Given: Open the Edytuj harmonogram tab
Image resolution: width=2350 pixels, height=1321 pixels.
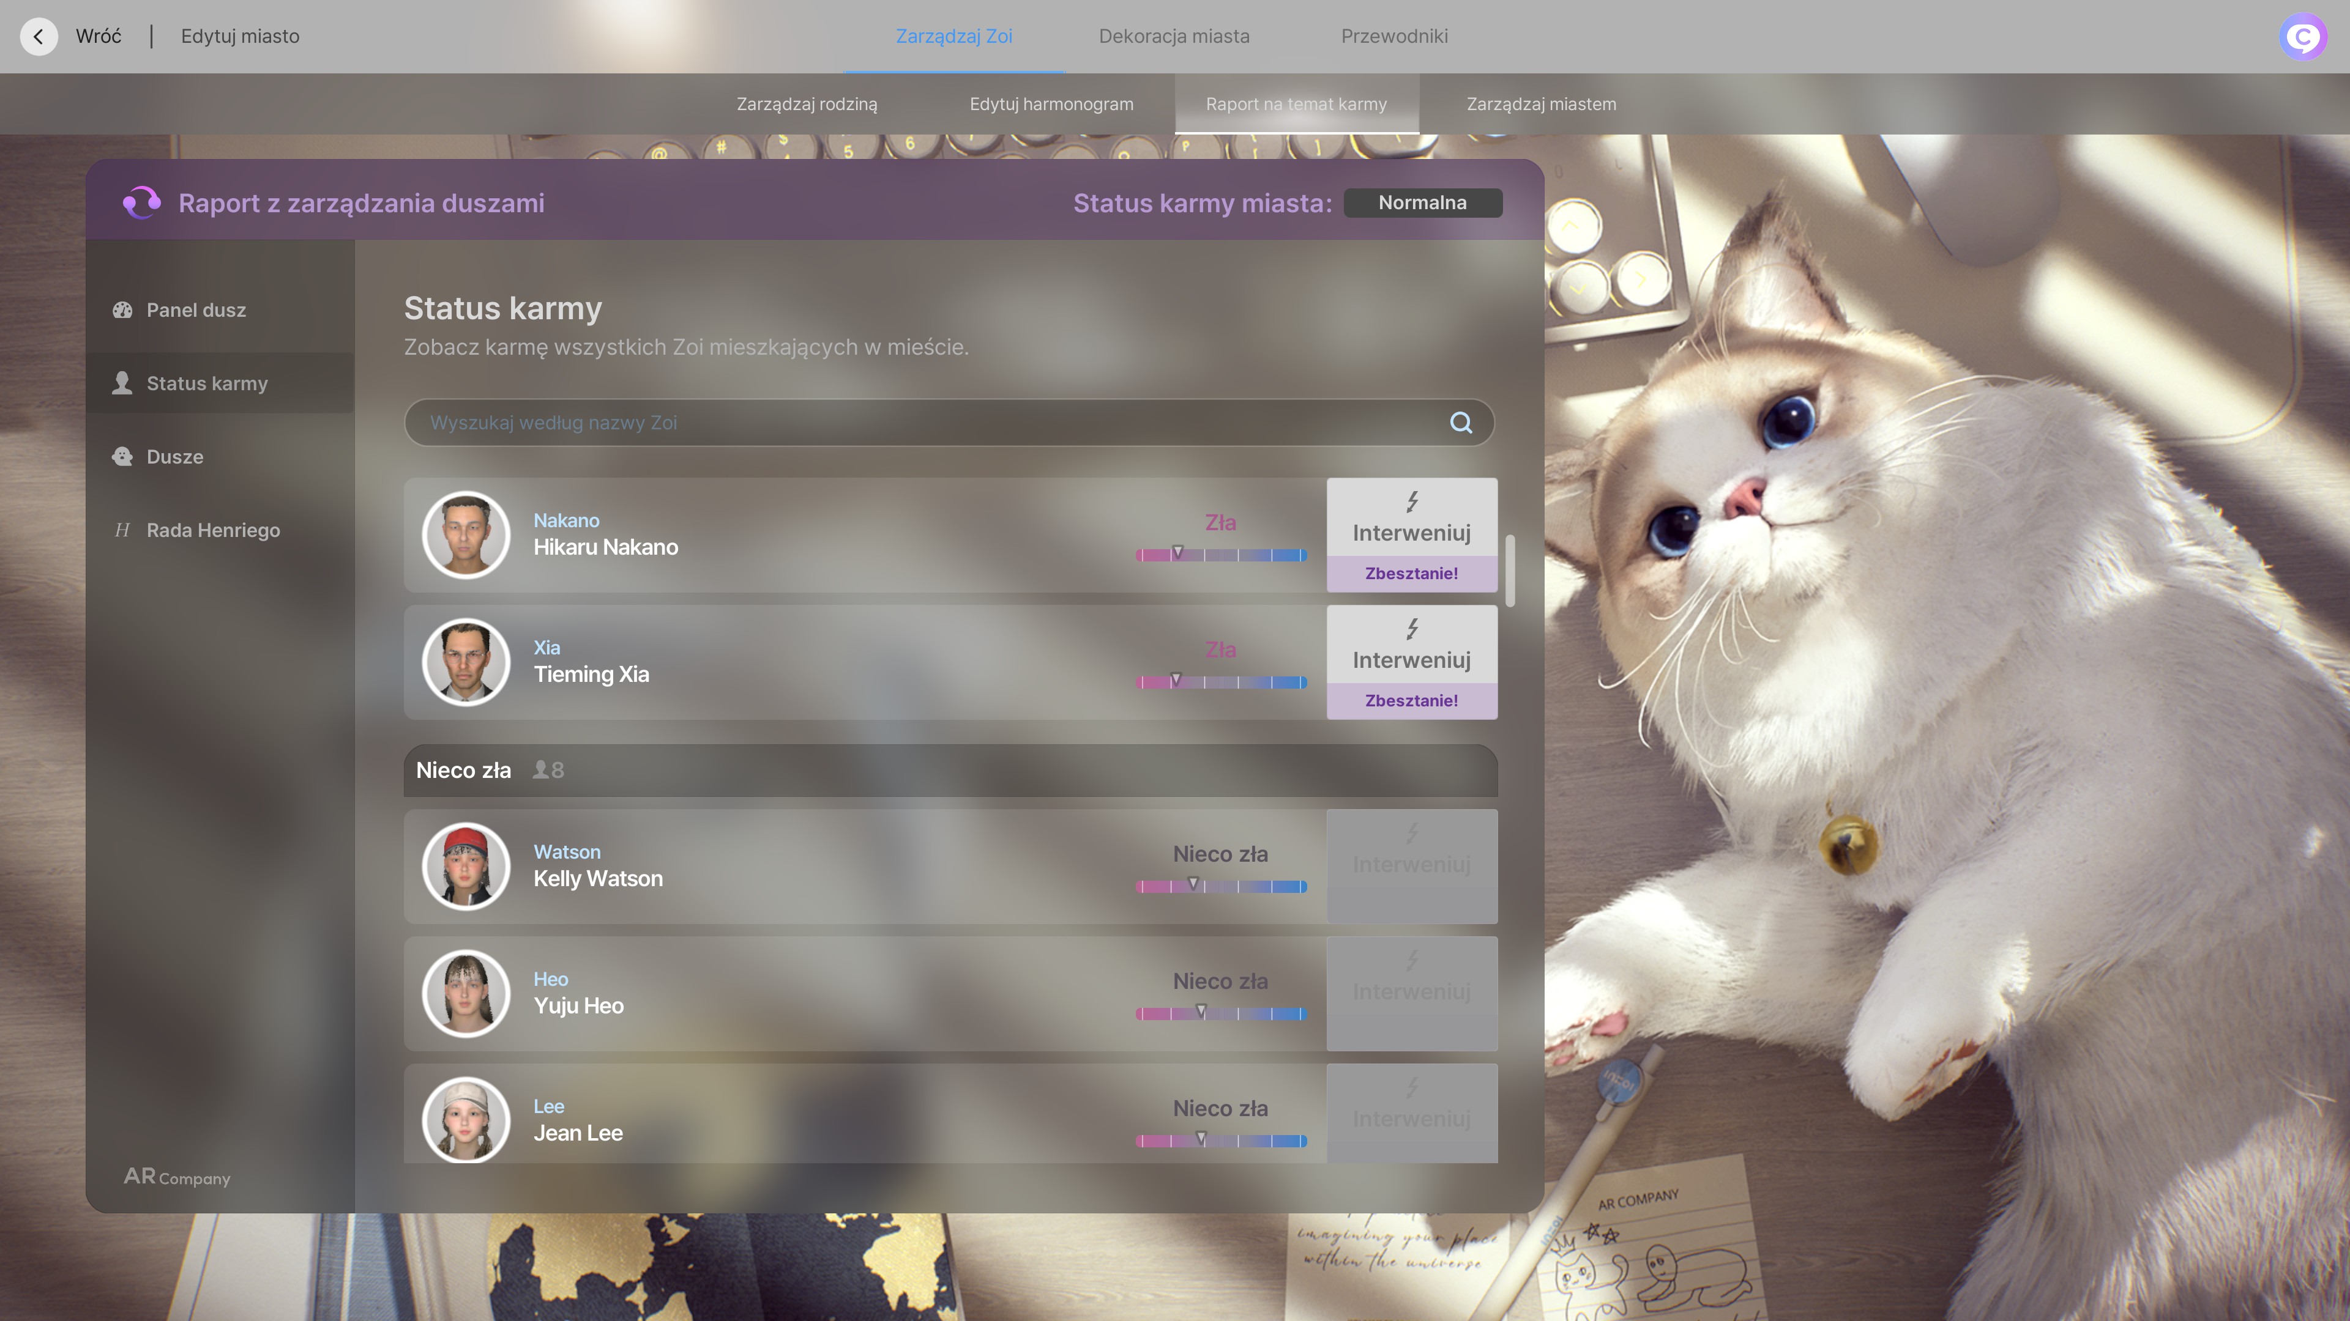Looking at the screenshot, I should [x=1051, y=104].
